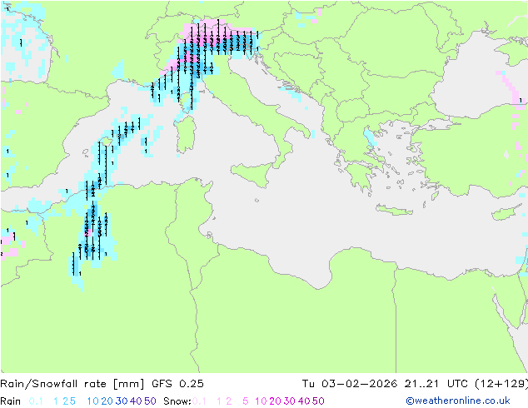
Task: Click the Snow legend value 5
Action: [246, 401]
